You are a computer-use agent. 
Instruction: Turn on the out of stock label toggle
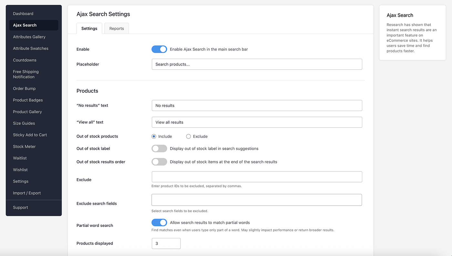[159, 148]
